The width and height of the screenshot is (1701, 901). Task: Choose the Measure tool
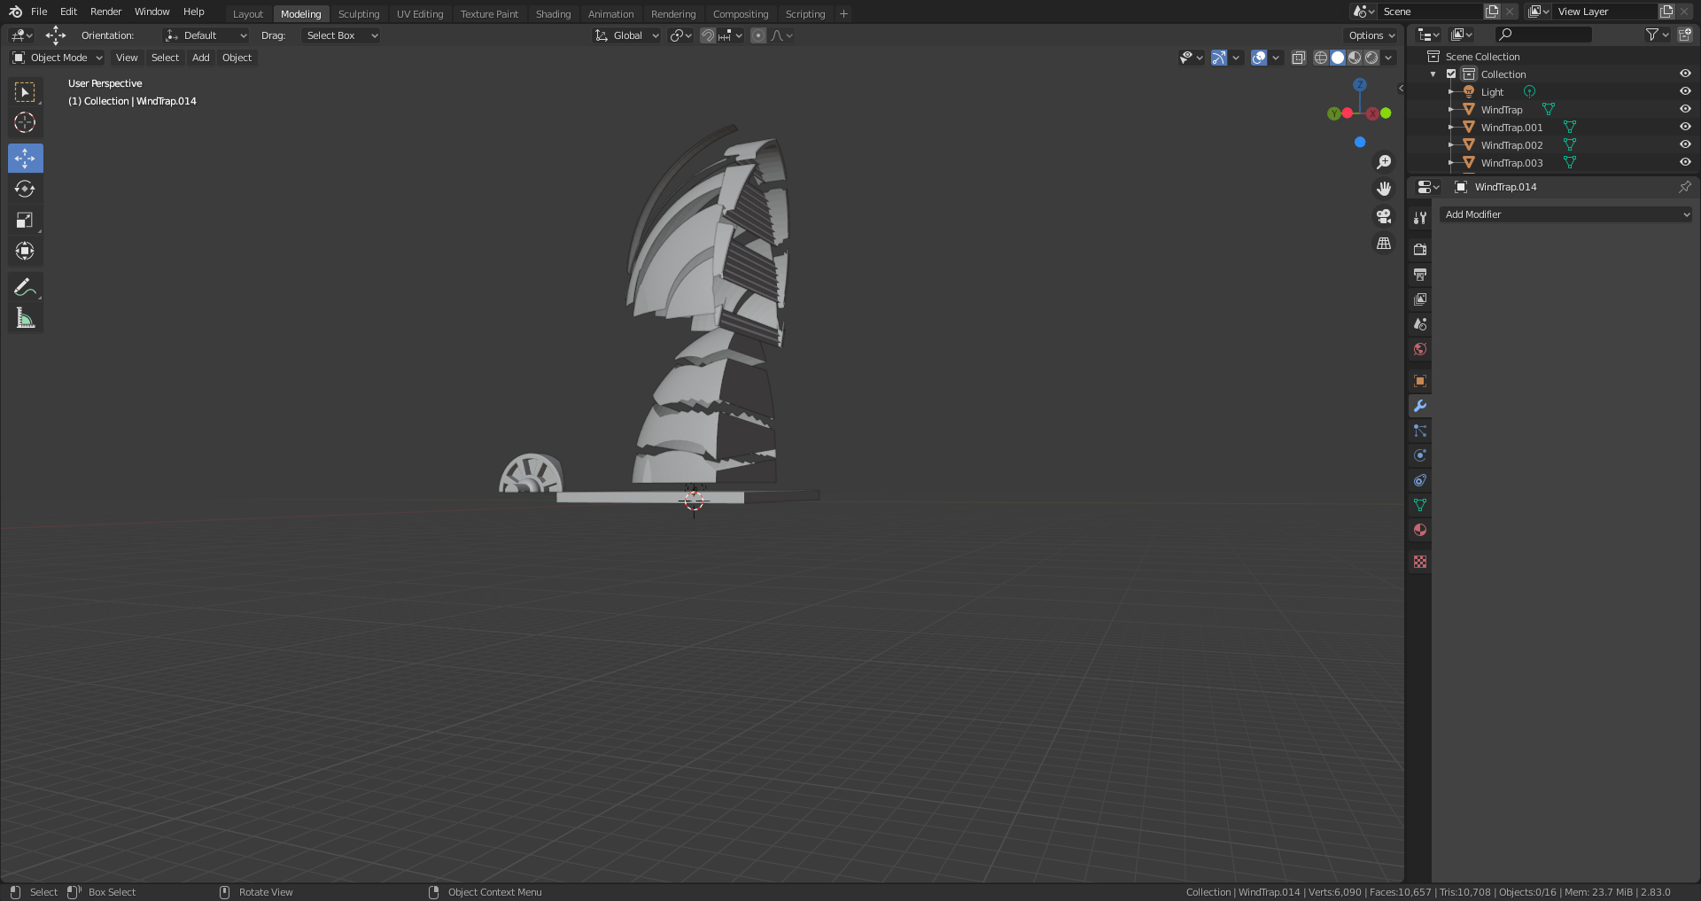(25, 319)
